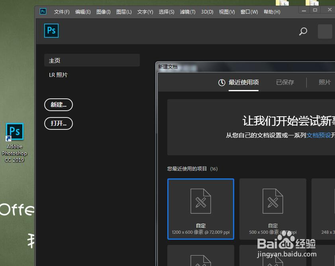335x266 pixels.
Task: Click the Ps icon in the title bar
Action: [43, 12]
